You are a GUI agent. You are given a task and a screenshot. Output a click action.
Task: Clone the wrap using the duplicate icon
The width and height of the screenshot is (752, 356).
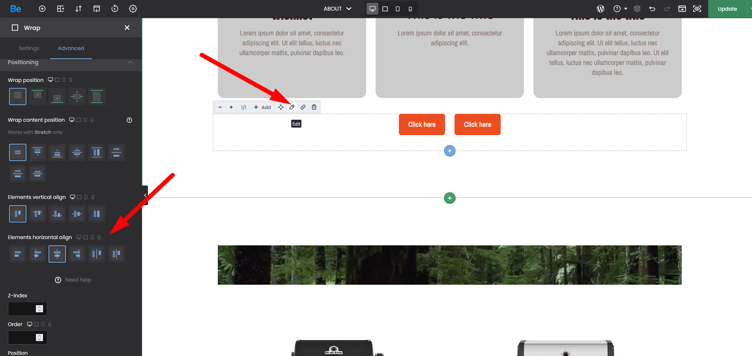[303, 107]
